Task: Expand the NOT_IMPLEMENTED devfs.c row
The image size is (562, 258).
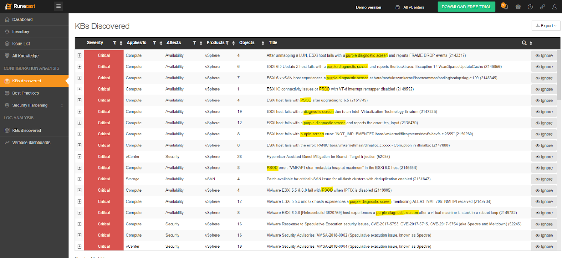Action: tap(80, 134)
